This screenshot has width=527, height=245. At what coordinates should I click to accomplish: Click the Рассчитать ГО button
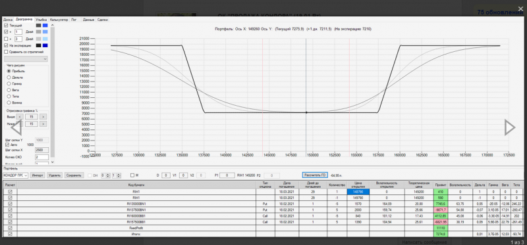click(315, 175)
